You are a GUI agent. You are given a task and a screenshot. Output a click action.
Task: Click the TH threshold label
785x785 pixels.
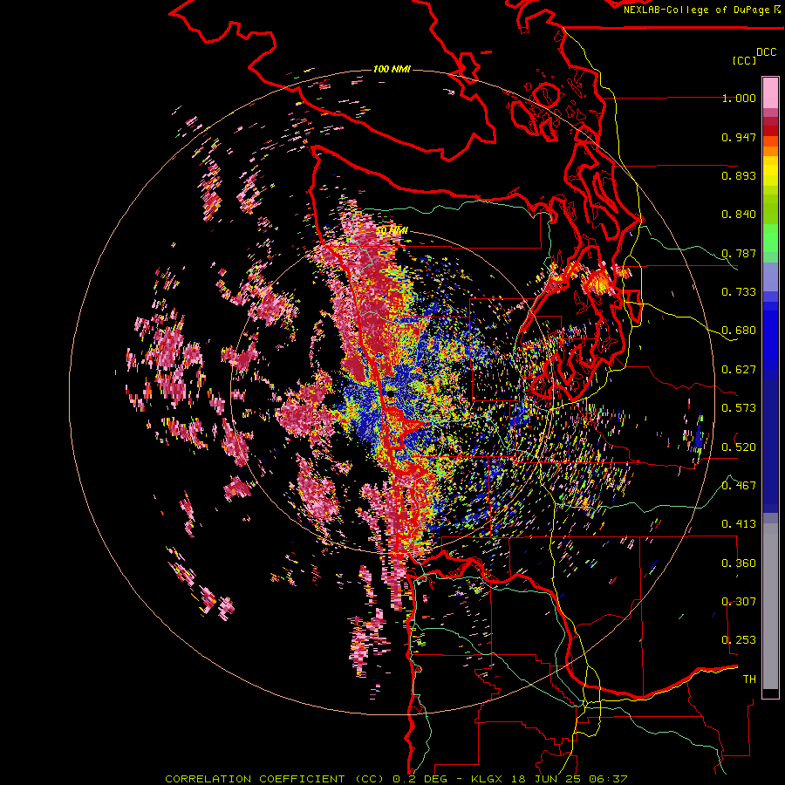pos(749,679)
